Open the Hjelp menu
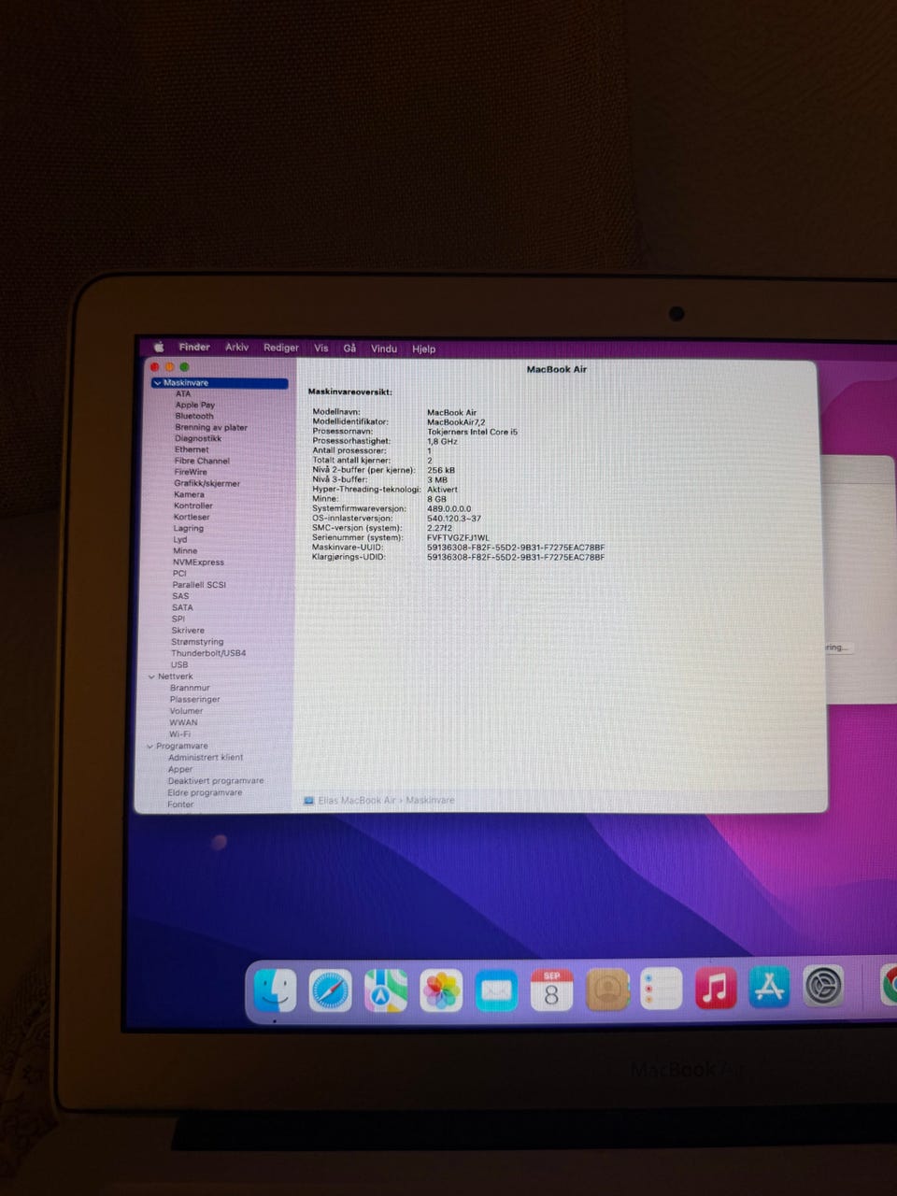Viewport: 897px width, 1196px height. (x=424, y=349)
